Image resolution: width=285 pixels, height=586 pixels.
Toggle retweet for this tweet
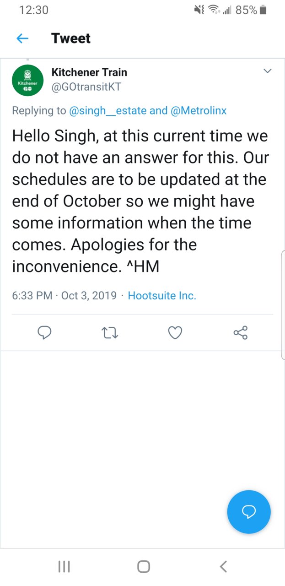tap(110, 333)
